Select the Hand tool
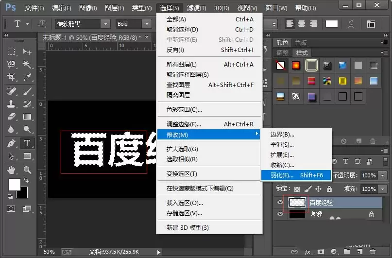392x258 pixels. point(11,170)
